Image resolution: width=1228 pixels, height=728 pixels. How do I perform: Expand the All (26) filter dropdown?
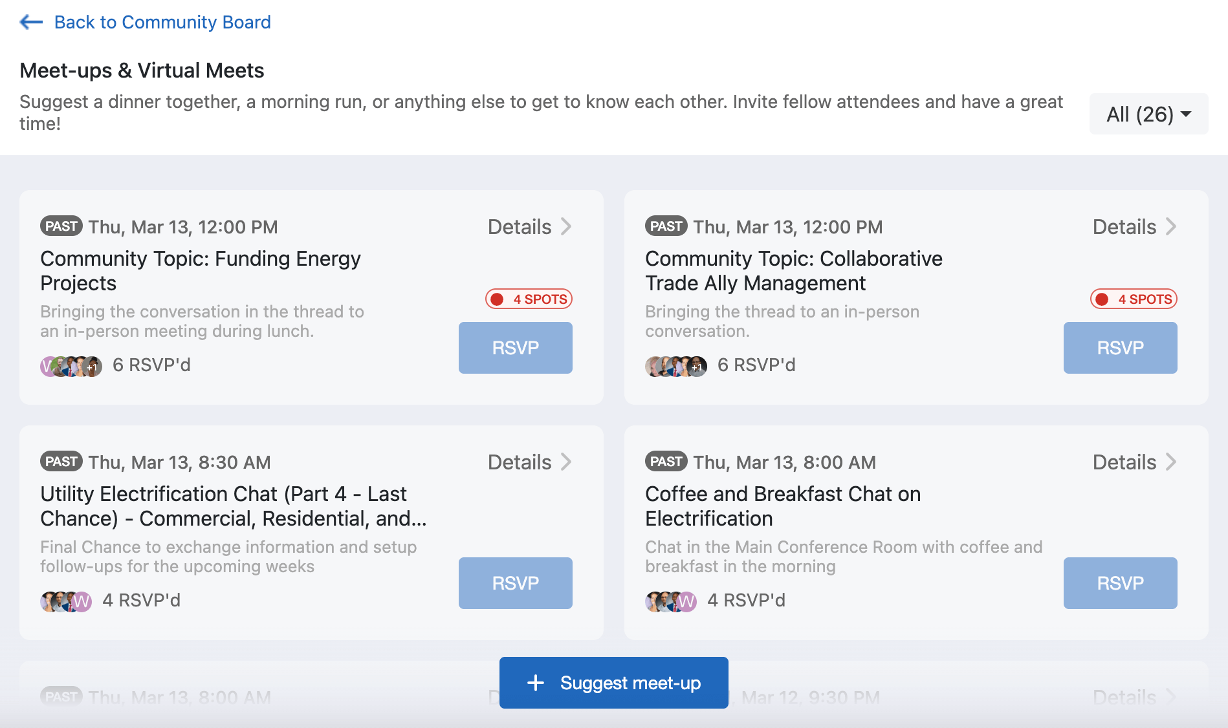coord(1148,114)
